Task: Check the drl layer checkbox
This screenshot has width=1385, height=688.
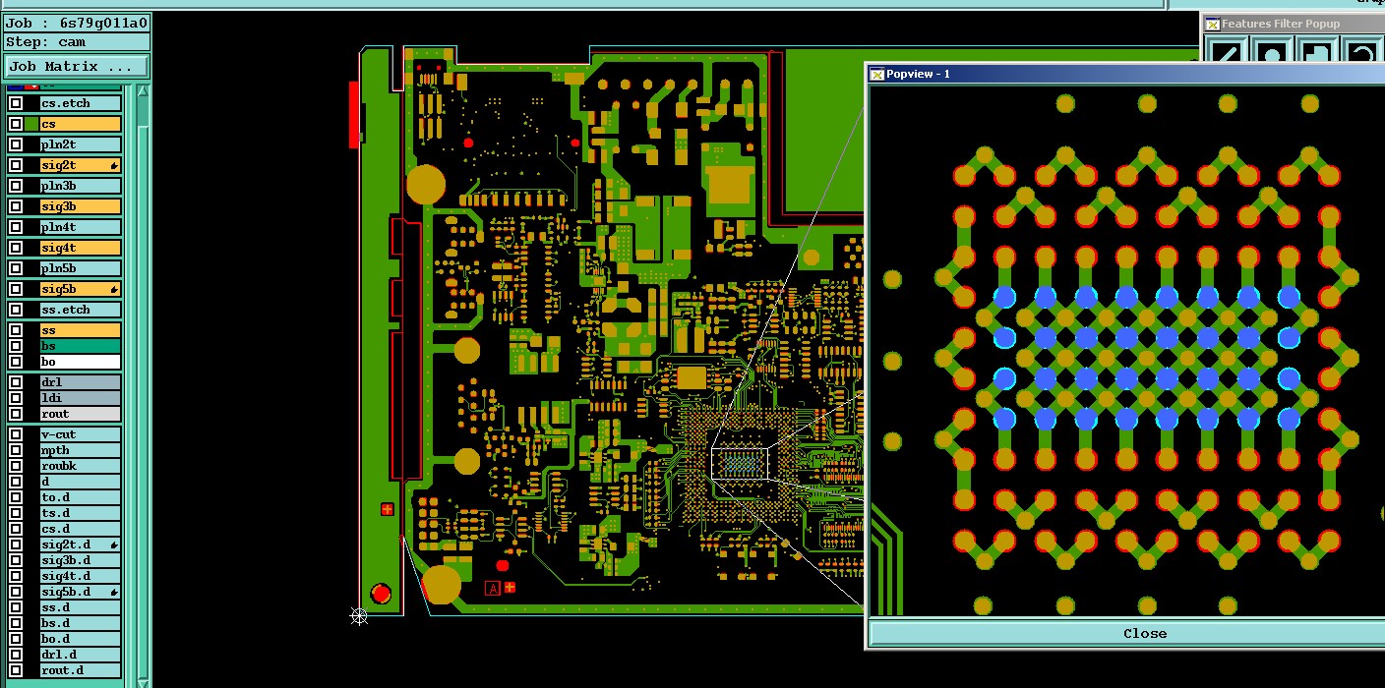Action: (16, 382)
